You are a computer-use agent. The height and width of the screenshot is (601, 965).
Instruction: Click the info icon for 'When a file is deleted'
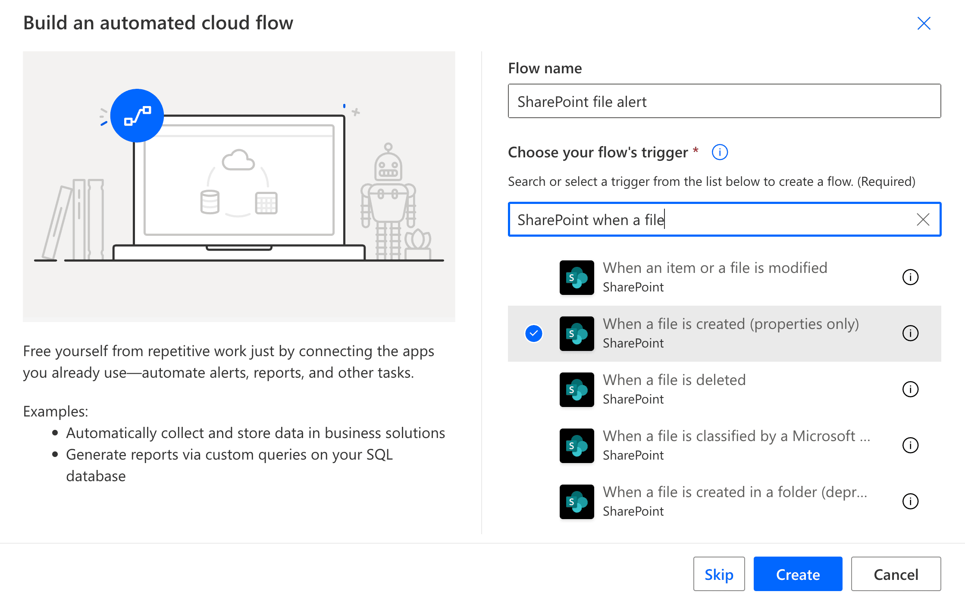click(911, 389)
